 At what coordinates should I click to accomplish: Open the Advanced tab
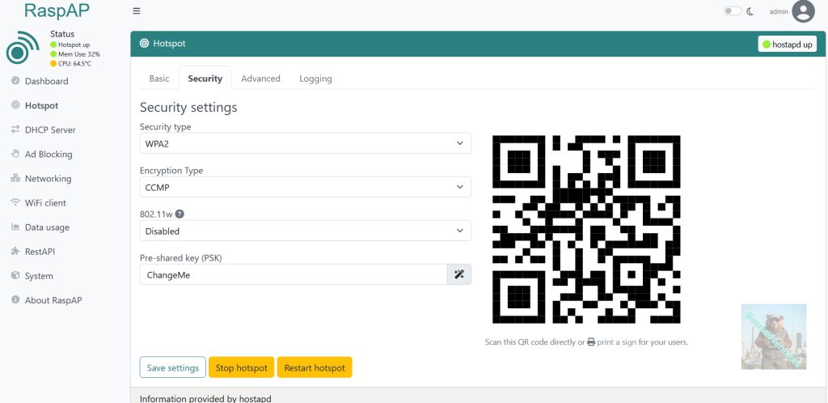(x=261, y=78)
